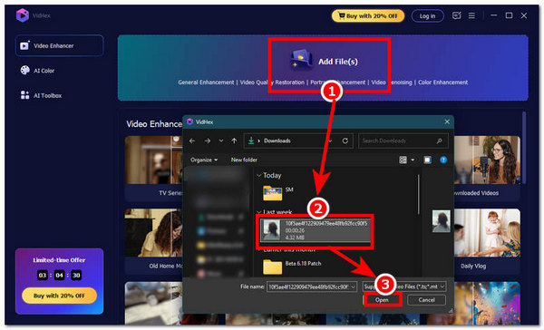Screen dimensions: 544x330
Task: Click the AI Color palette icon
Action: (25, 70)
